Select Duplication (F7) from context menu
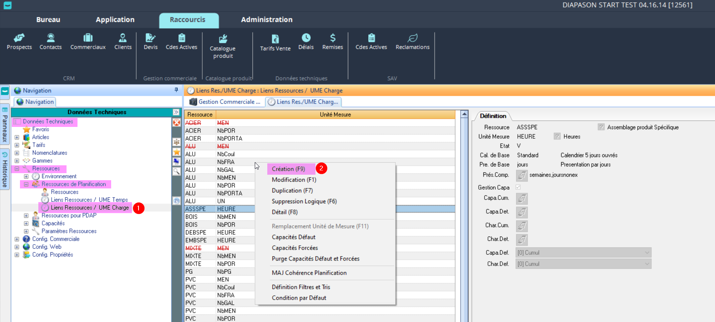 click(292, 190)
